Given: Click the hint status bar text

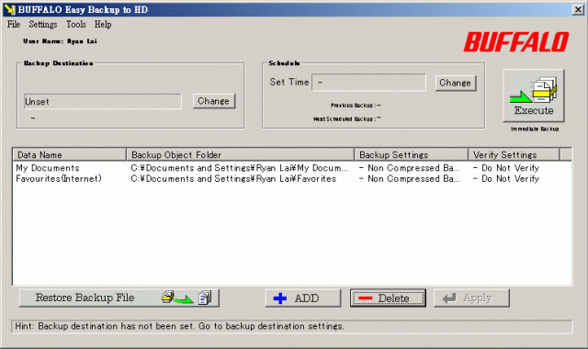Looking at the screenshot, I should (179, 326).
